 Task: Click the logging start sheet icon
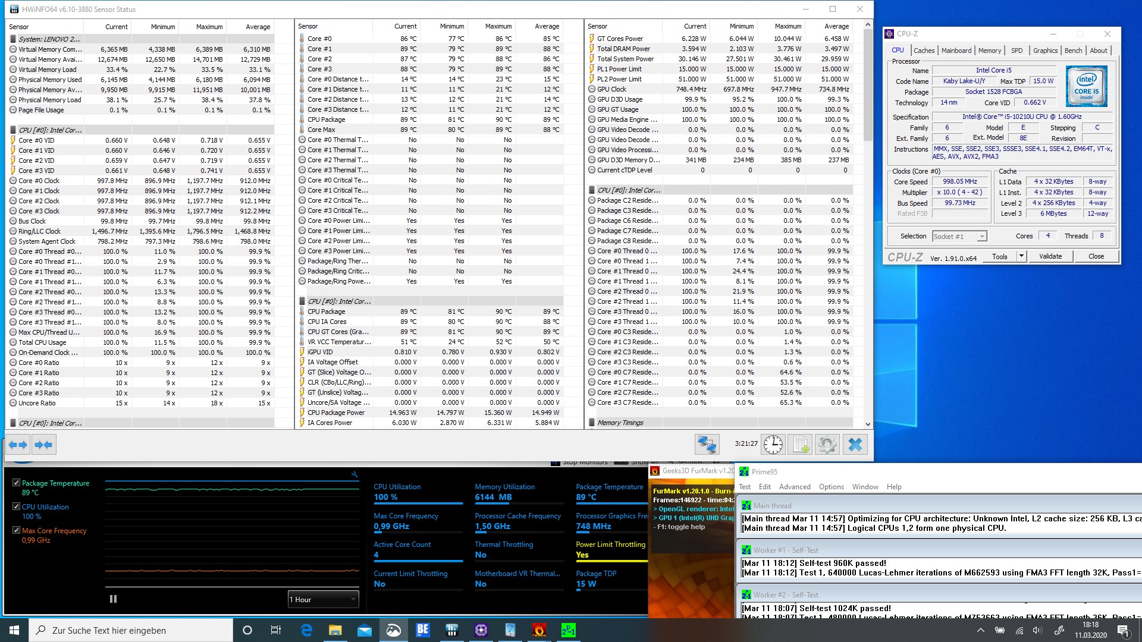click(801, 445)
